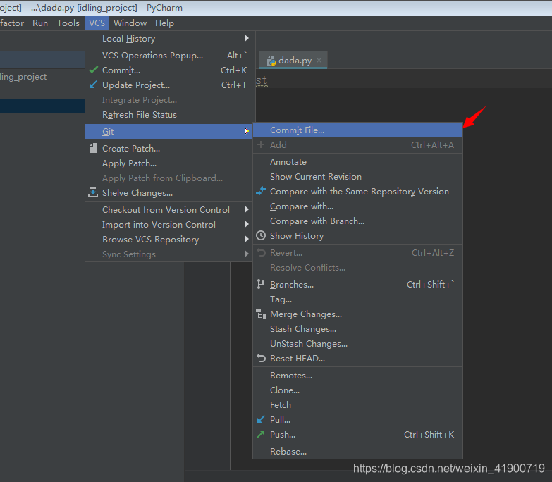Click the Shelve Changes download icon

point(93,192)
